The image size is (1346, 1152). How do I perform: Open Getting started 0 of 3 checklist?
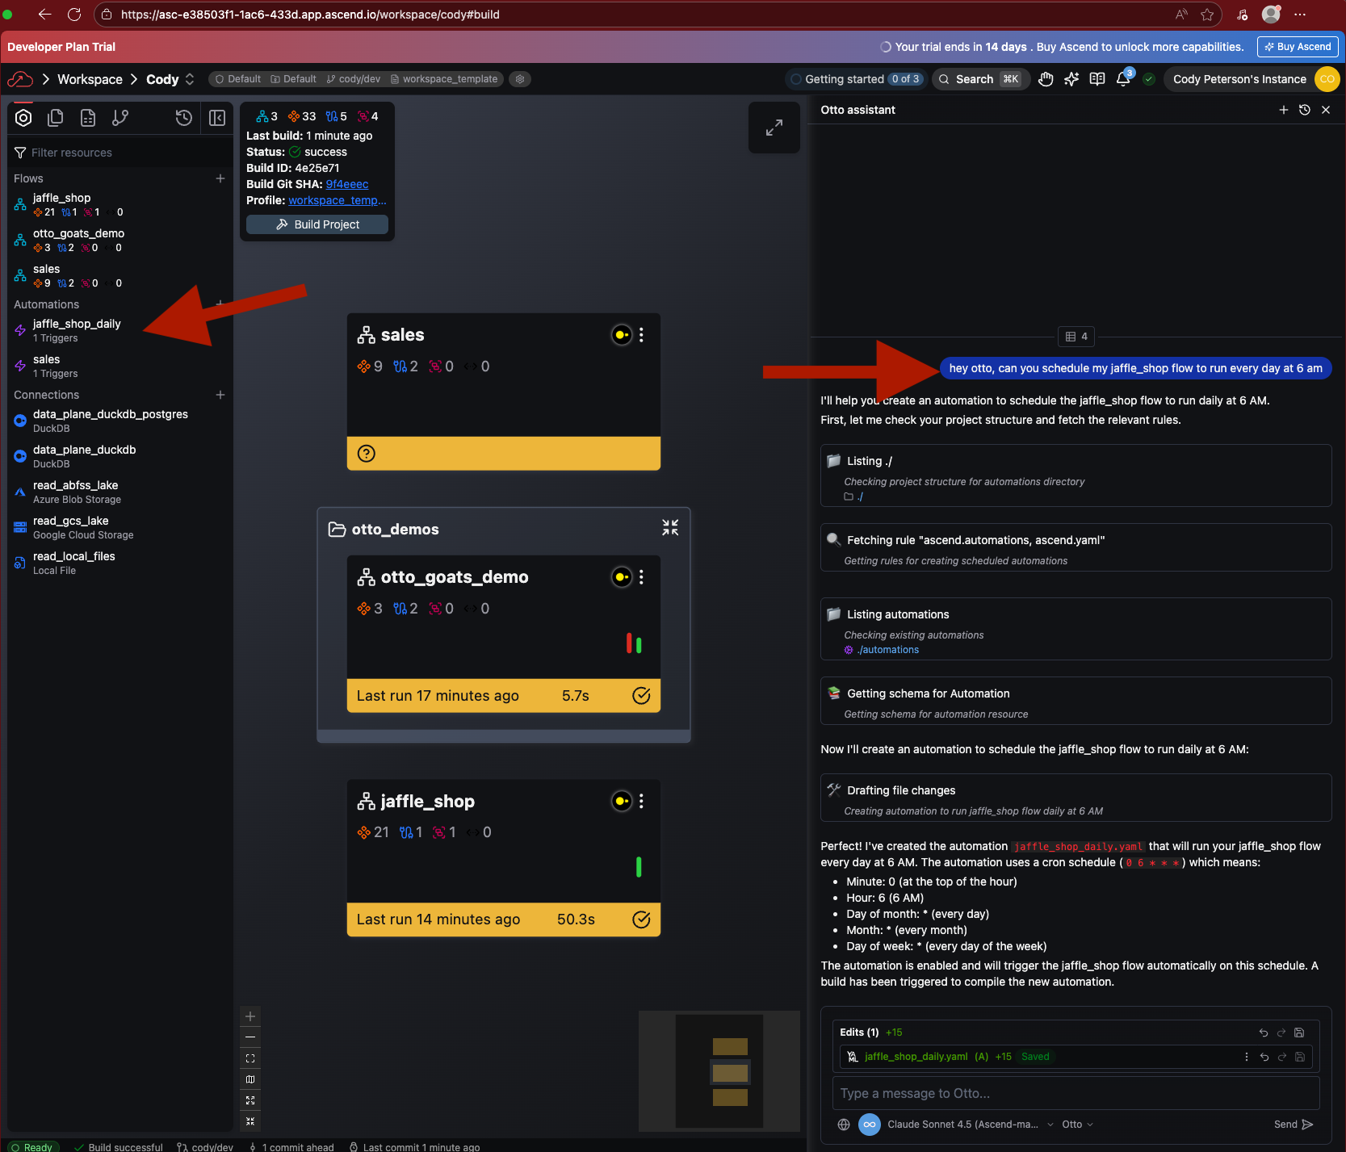[856, 79]
